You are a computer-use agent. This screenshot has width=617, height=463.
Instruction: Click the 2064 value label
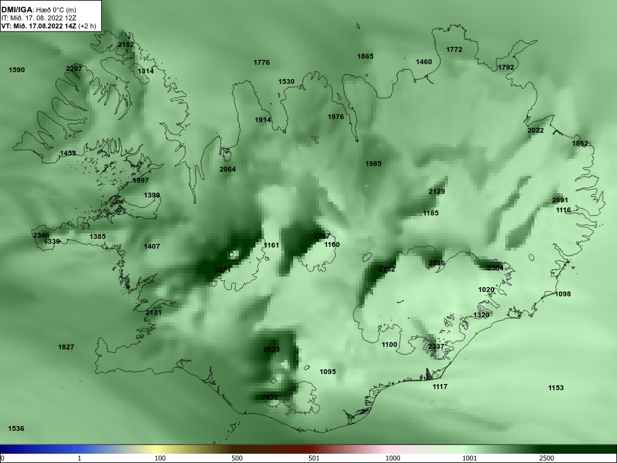tap(228, 169)
